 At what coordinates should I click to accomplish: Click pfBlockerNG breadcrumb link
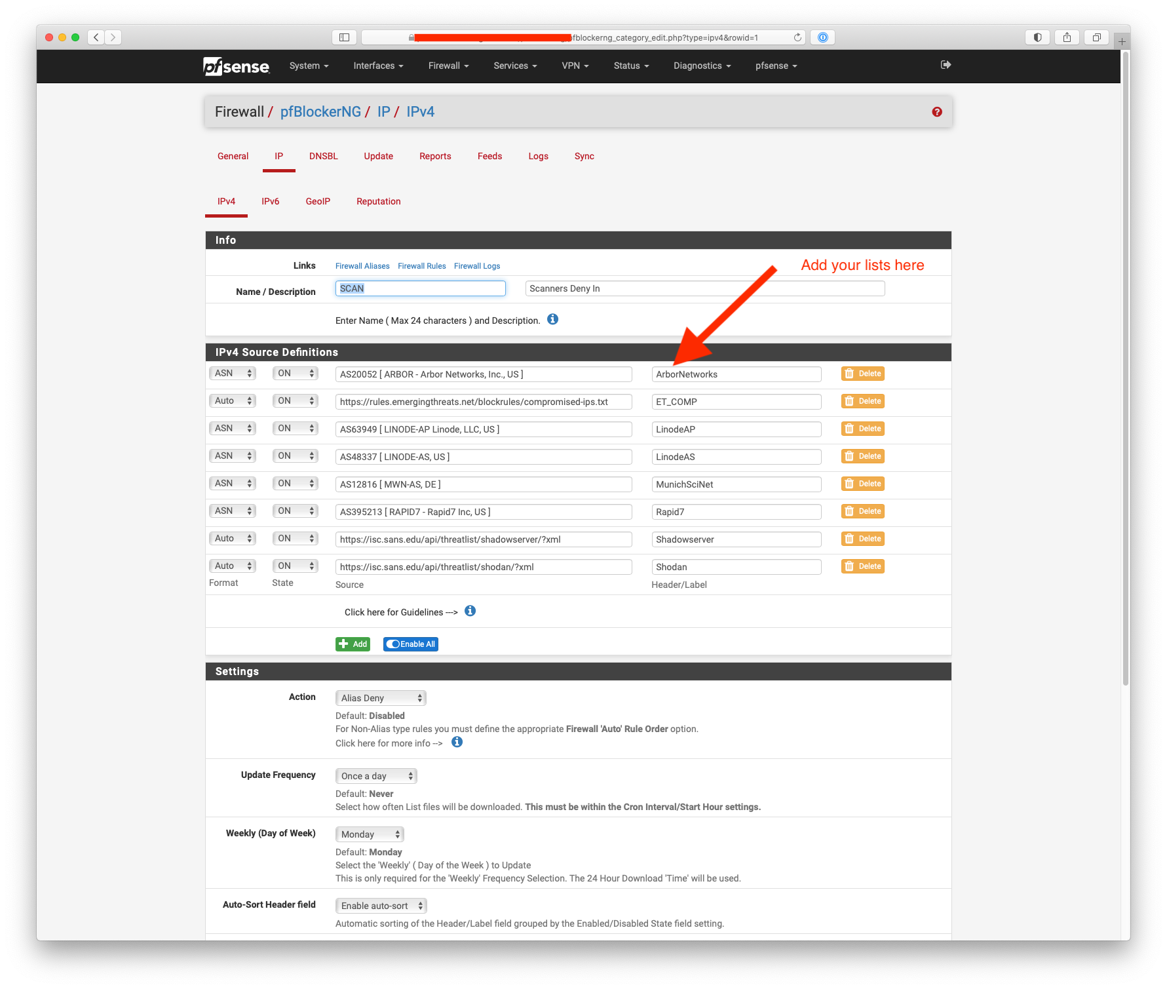point(320,112)
